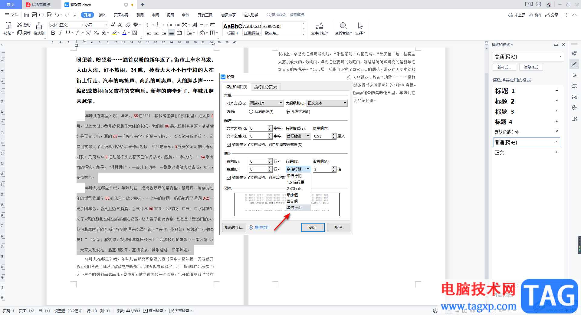Switch to Line and Page Breaks tab
The width and height of the screenshot is (581, 315).
(x=265, y=87)
